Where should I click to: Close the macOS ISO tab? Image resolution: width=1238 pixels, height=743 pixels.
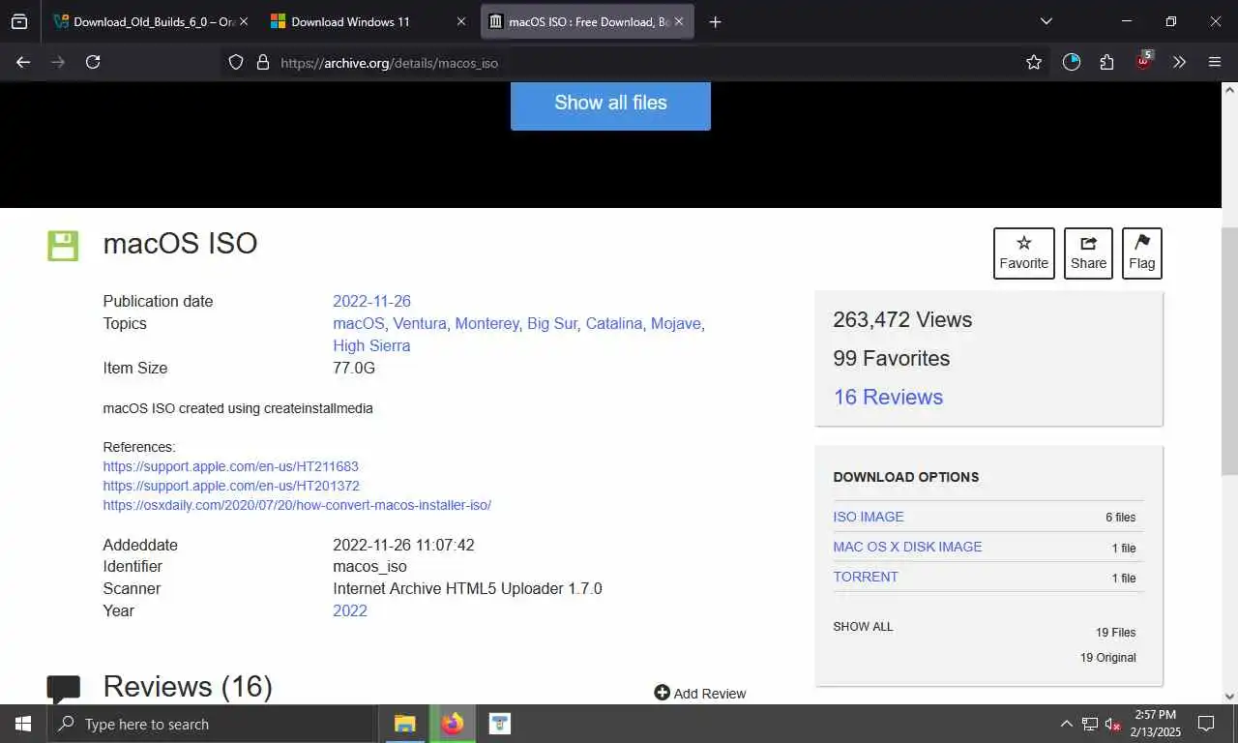(x=679, y=21)
